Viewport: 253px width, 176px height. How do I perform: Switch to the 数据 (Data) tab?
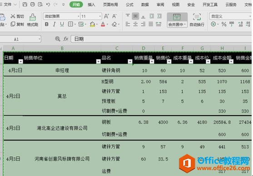tap(145, 5)
